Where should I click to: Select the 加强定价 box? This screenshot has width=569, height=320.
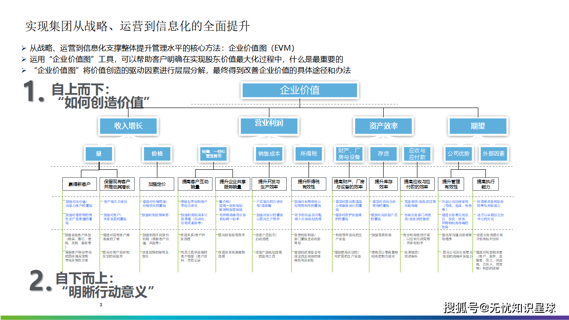coord(156,184)
